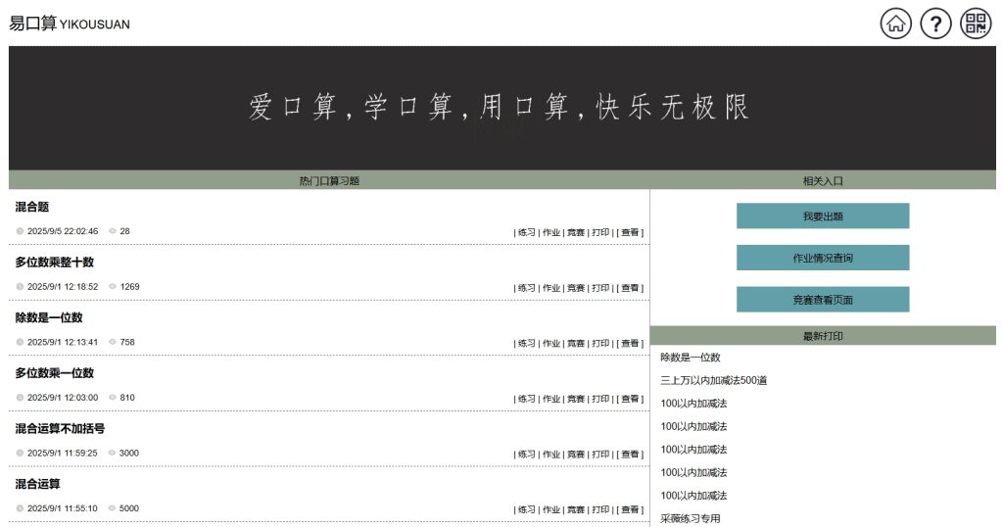Click the 热门口算习题 section header
The image size is (1003, 527).
(329, 181)
